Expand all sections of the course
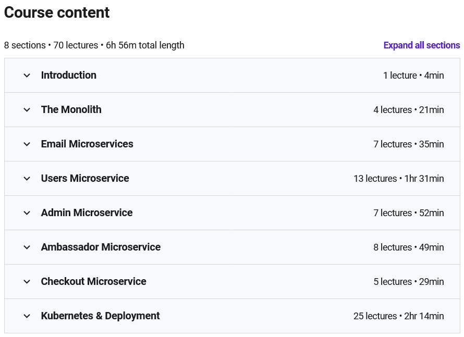 [x=421, y=45]
